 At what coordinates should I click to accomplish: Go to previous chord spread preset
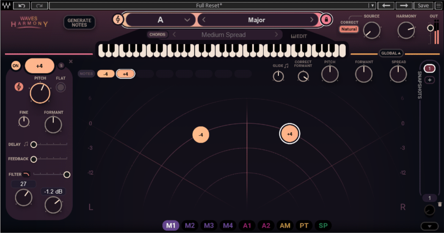pyautogui.click(x=174, y=35)
